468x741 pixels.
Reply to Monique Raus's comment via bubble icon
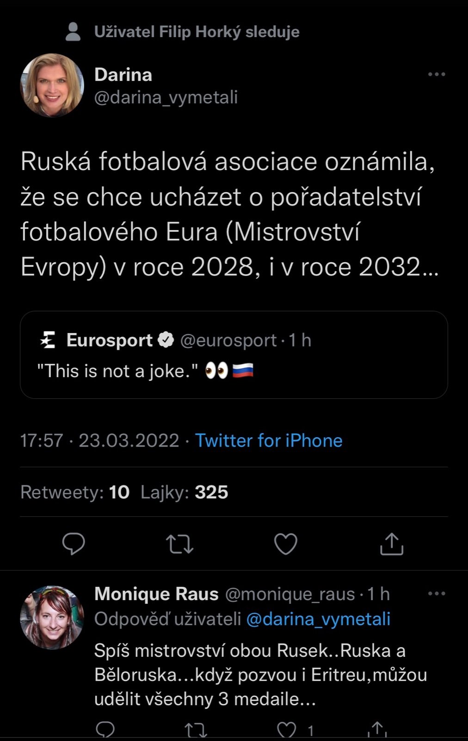click(105, 730)
